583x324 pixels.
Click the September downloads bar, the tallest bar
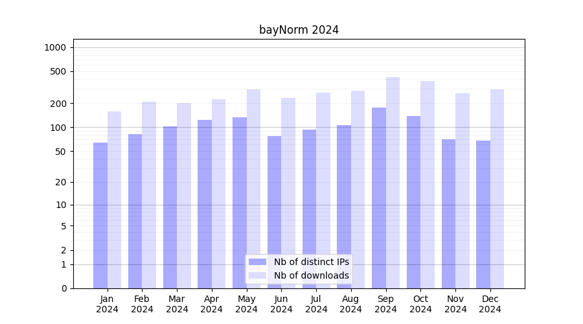coord(393,183)
